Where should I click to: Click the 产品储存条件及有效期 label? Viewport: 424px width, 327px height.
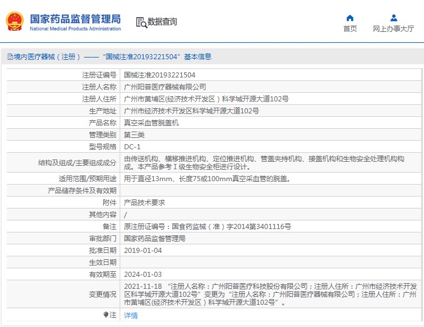point(82,191)
